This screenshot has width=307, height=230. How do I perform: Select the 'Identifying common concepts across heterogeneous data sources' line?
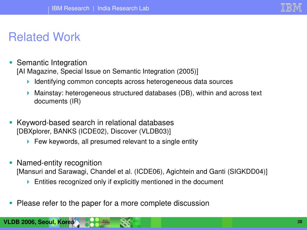[x=133, y=81]
